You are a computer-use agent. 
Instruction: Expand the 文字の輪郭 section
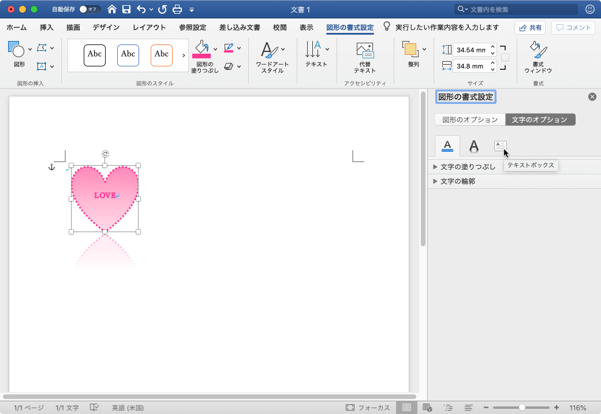click(457, 181)
